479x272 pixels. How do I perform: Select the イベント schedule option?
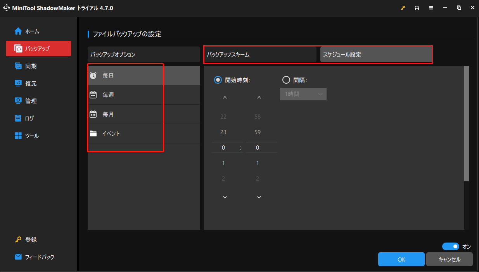pyautogui.click(x=144, y=134)
